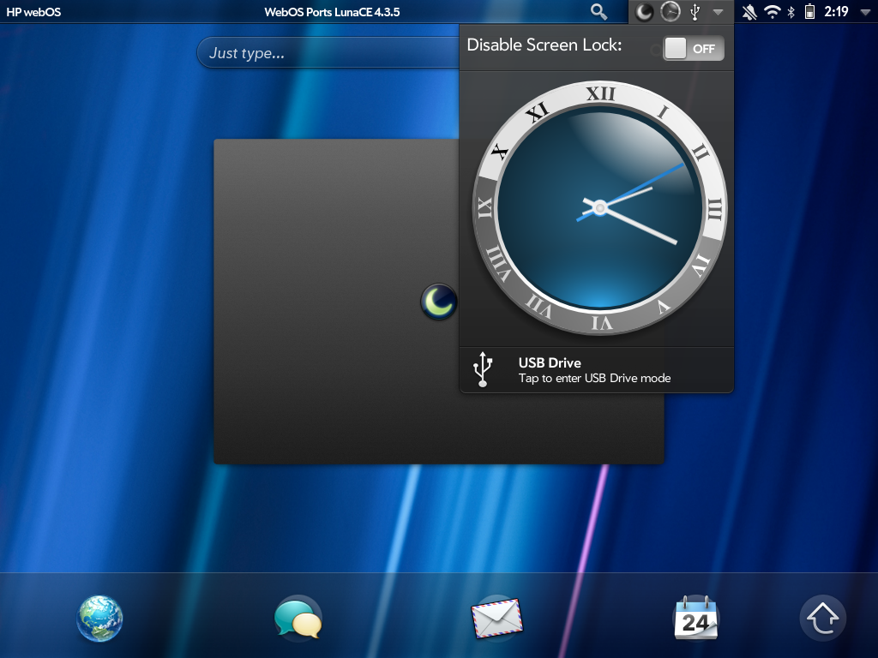The height and width of the screenshot is (658, 878).
Task: Click the large analog clock face
Action: point(599,207)
